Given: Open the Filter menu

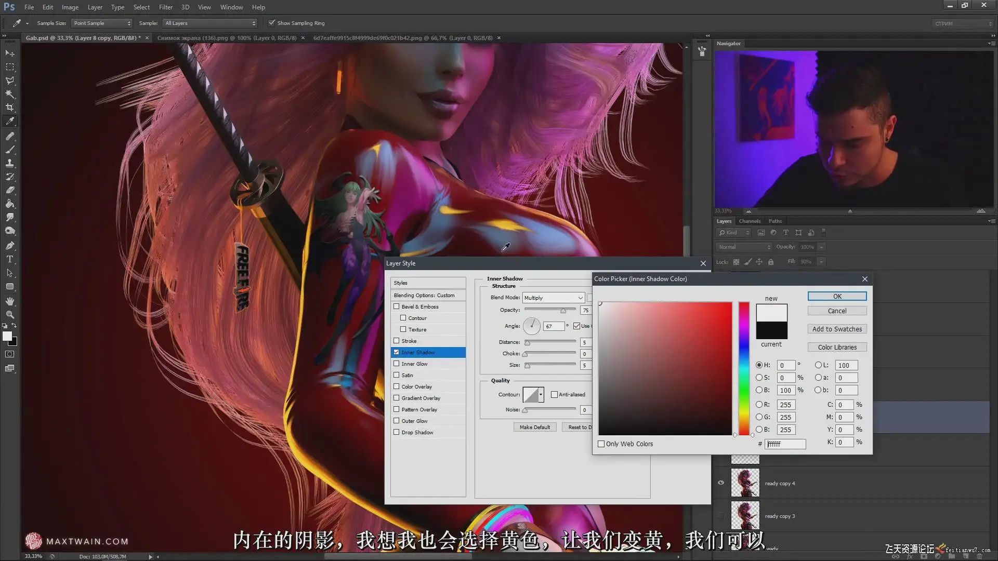Looking at the screenshot, I should coord(165,7).
